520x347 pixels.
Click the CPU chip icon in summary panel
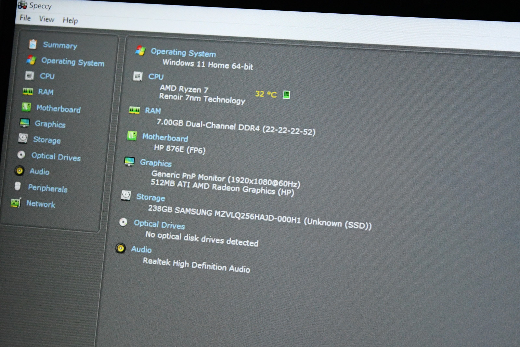click(x=137, y=76)
